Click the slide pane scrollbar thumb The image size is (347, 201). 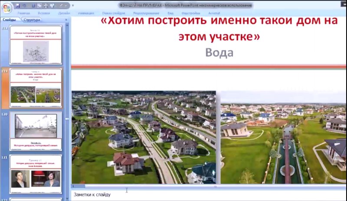pyautogui.click(x=67, y=119)
